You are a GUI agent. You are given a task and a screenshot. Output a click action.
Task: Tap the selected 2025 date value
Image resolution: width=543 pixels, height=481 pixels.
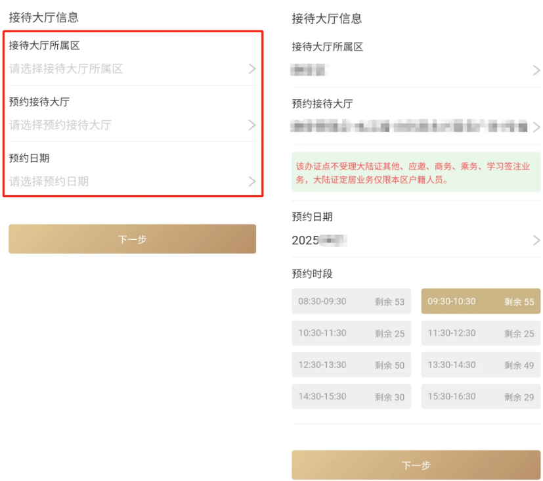coord(319,240)
